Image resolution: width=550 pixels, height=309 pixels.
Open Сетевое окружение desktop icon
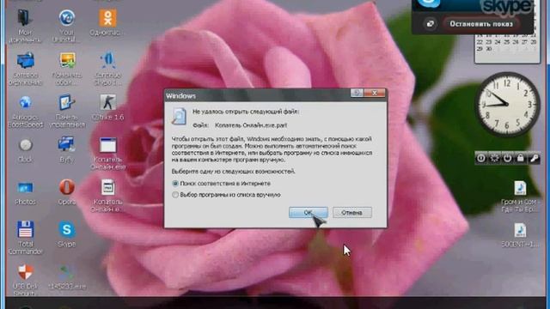pos(25,69)
